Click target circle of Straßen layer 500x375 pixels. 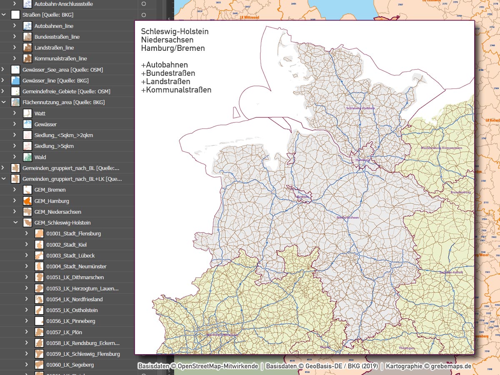point(144,15)
